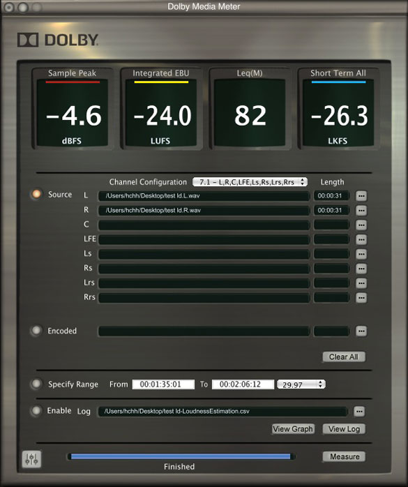Click the To timecode field
Screen dimensions: 408x487
(x=243, y=384)
